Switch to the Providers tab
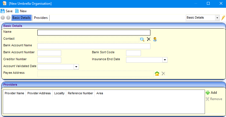Viewport: 226px width, 117px height. pyautogui.click(x=41, y=18)
